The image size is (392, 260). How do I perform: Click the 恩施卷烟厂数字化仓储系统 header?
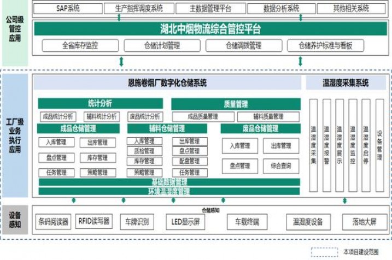[x=167, y=84]
